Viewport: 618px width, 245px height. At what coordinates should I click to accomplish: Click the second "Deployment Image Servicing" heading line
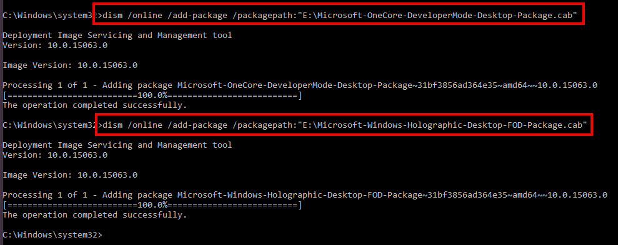pos(117,145)
